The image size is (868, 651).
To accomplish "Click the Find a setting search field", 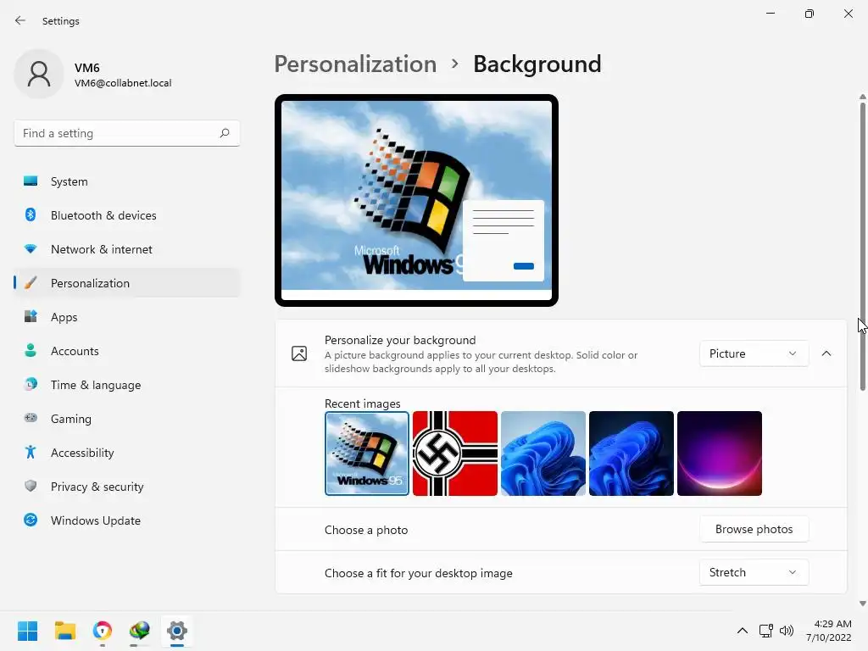I will click(127, 133).
